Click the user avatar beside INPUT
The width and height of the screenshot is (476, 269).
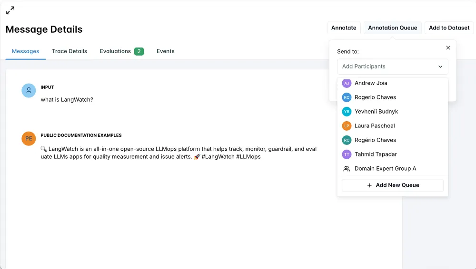pyautogui.click(x=29, y=90)
